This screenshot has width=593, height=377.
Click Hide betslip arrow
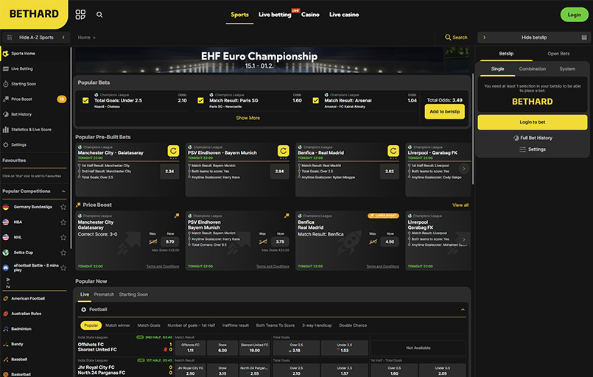click(x=484, y=38)
